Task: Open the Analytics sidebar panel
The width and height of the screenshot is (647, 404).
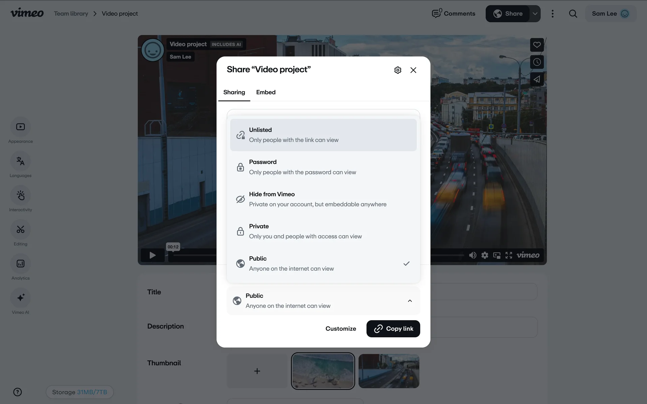Action: 21,264
